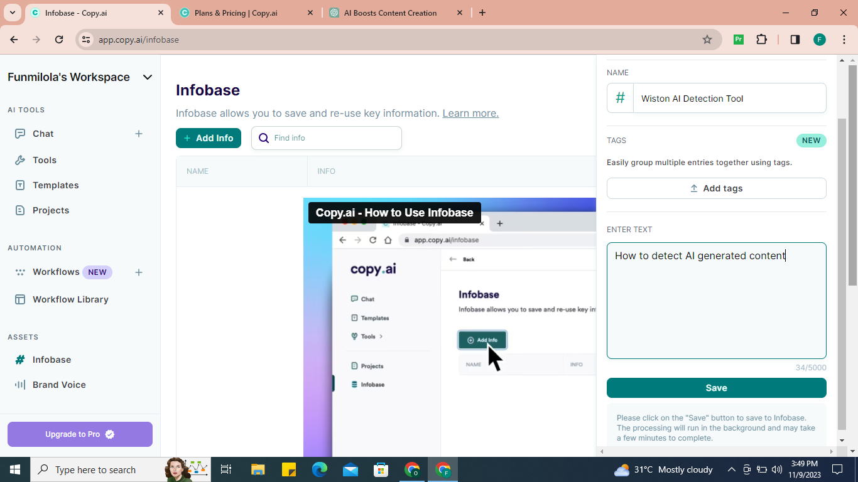Open the Chrome profile avatar

[x=819, y=40]
